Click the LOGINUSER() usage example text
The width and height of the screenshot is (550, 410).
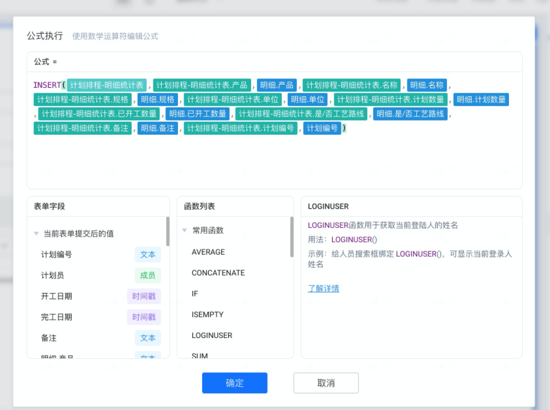click(x=354, y=239)
